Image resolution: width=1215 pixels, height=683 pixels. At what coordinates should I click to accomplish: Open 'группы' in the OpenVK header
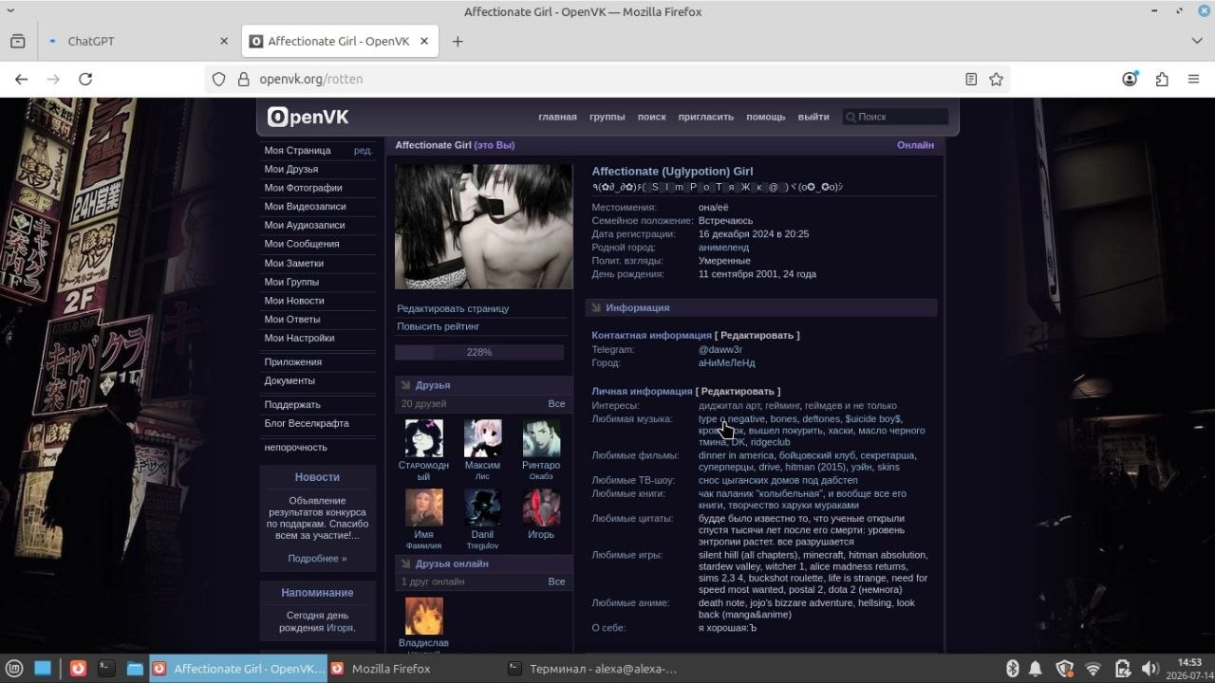pyautogui.click(x=607, y=117)
